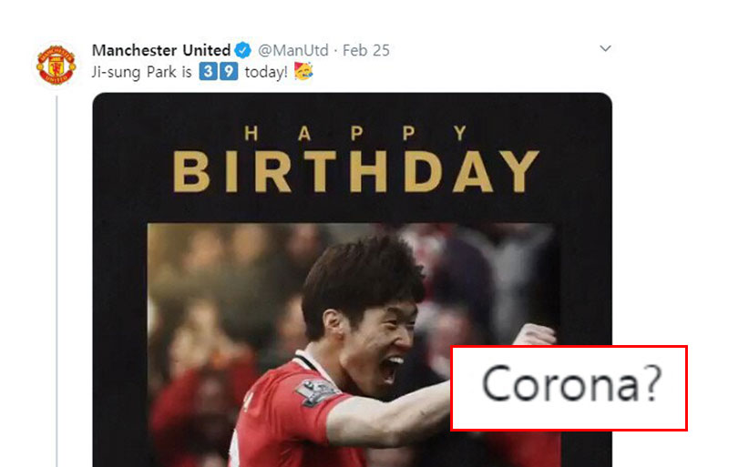Image resolution: width=749 pixels, height=467 pixels.
Task: Open the black birthday card image
Action: (352, 279)
